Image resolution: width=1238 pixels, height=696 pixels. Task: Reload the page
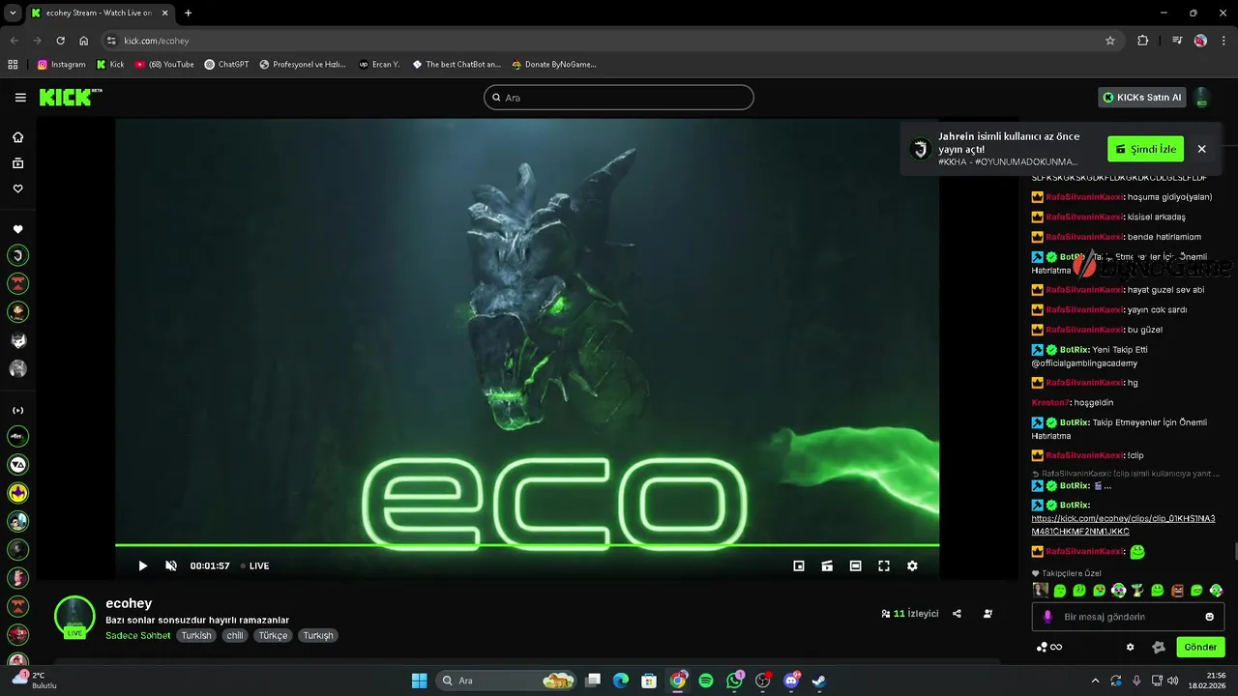click(x=60, y=41)
